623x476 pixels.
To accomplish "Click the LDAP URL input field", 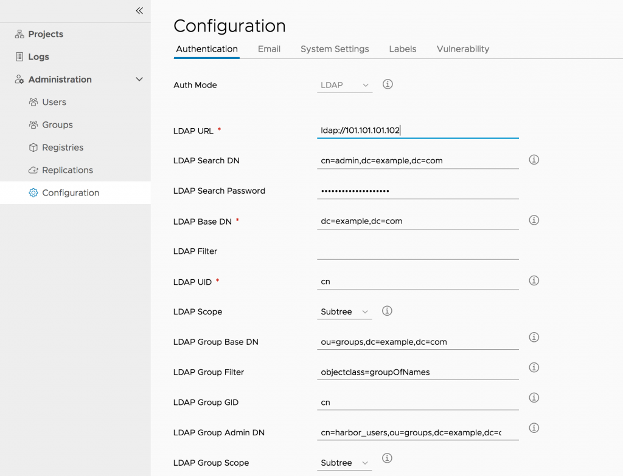I will pyautogui.click(x=418, y=131).
